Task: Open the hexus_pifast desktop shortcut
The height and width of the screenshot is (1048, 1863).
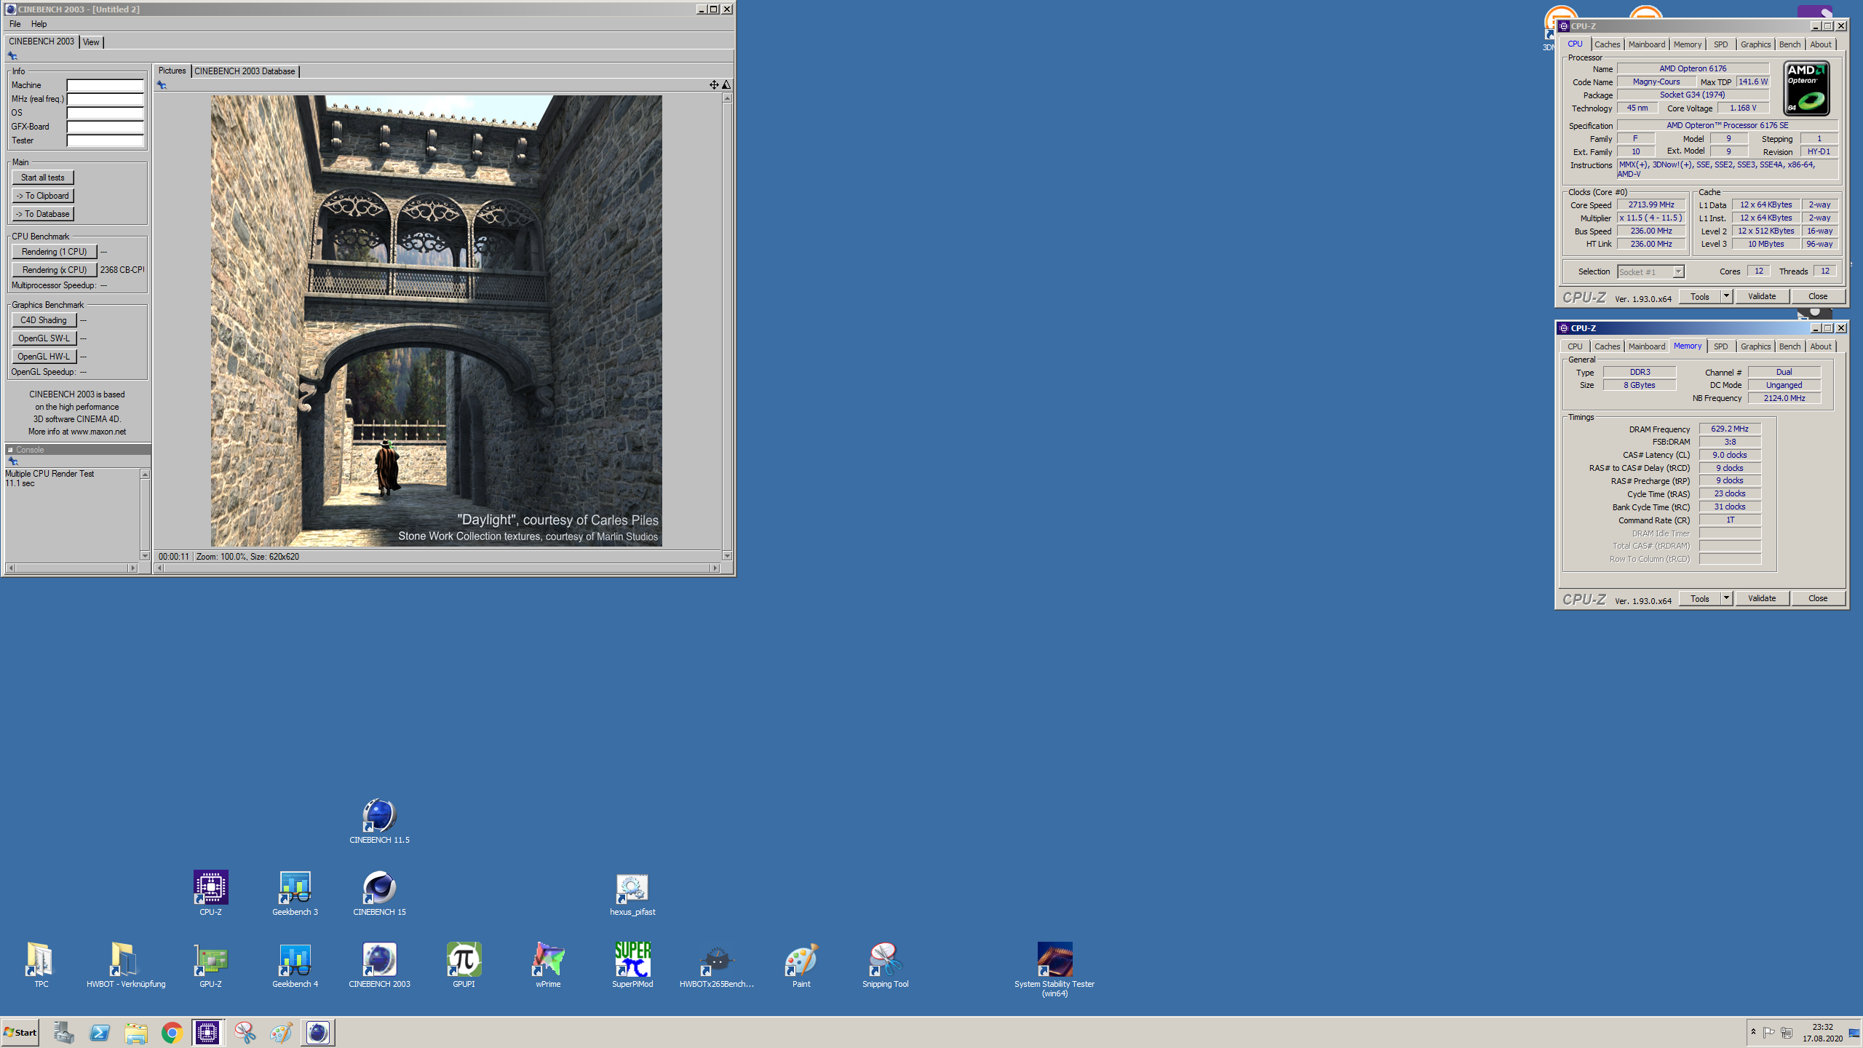Action: click(x=632, y=893)
